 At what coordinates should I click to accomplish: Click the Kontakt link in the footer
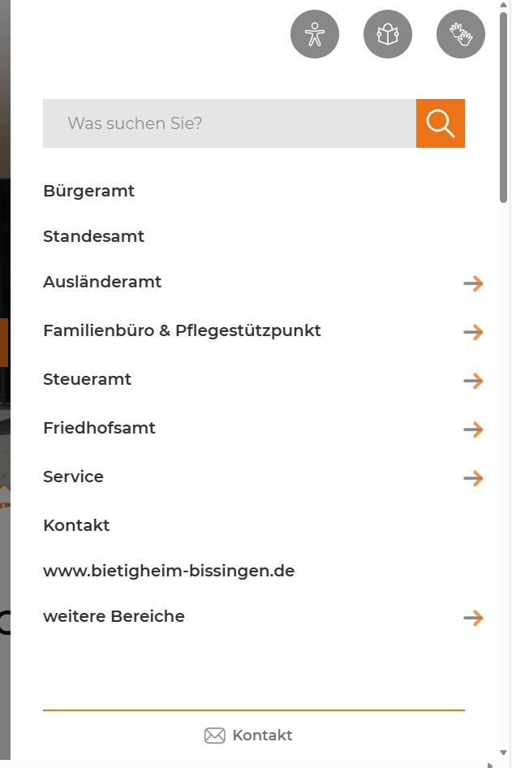point(262,736)
